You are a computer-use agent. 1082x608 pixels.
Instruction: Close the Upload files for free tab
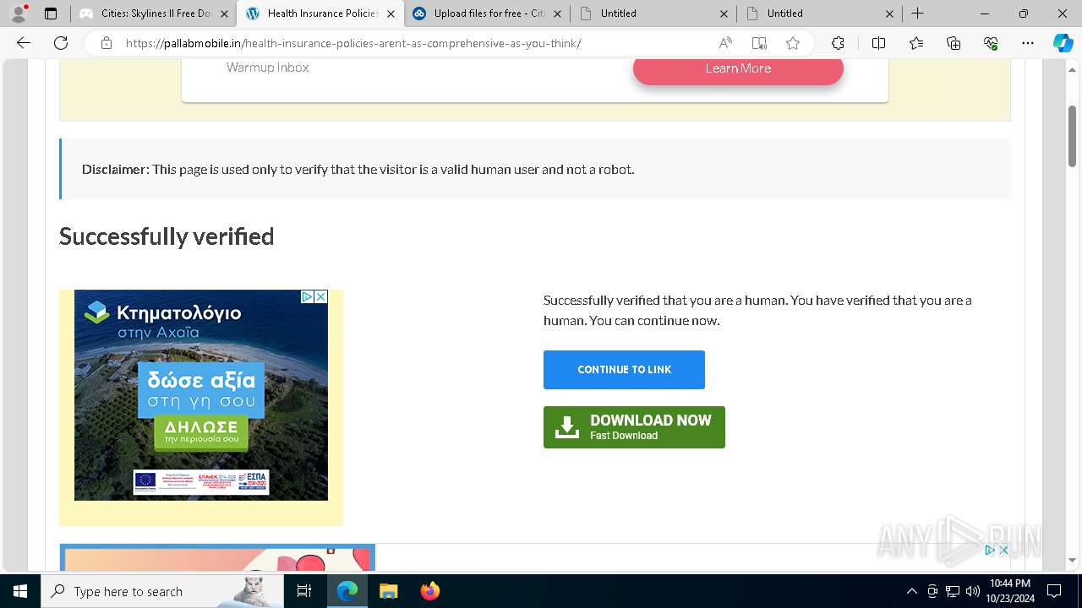[557, 14]
